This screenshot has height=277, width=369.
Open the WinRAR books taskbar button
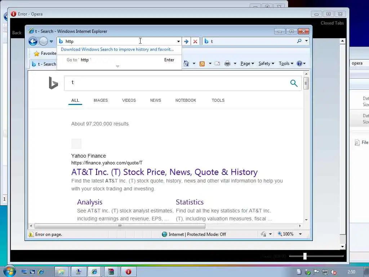point(111,272)
